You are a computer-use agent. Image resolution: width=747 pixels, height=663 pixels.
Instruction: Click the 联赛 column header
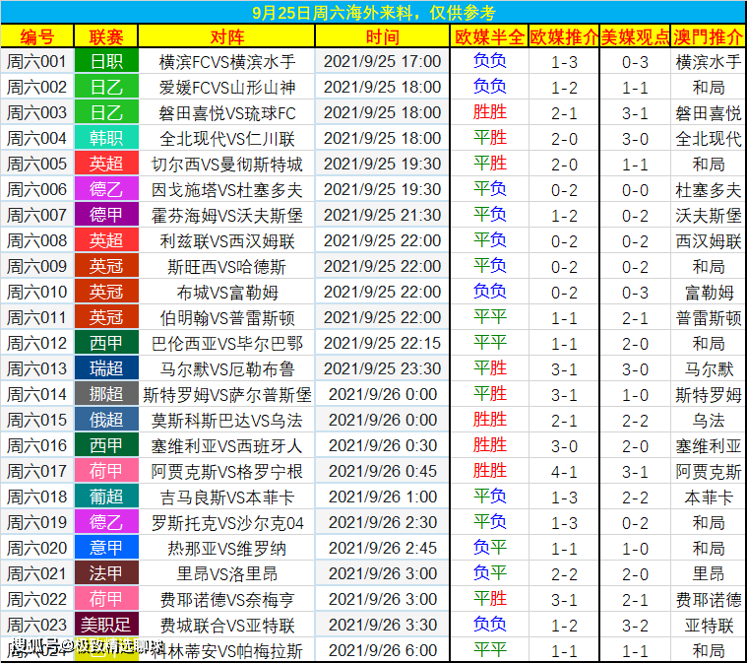click(106, 36)
